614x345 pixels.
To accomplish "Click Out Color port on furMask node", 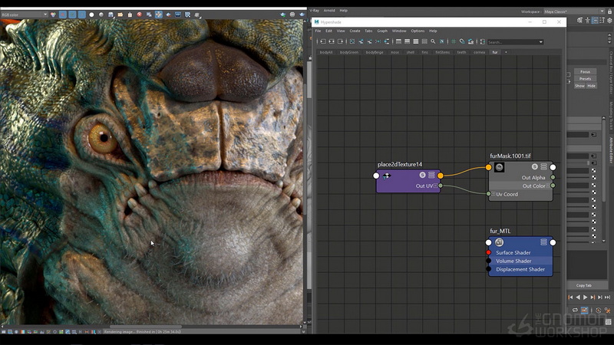I will click(553, 186).
